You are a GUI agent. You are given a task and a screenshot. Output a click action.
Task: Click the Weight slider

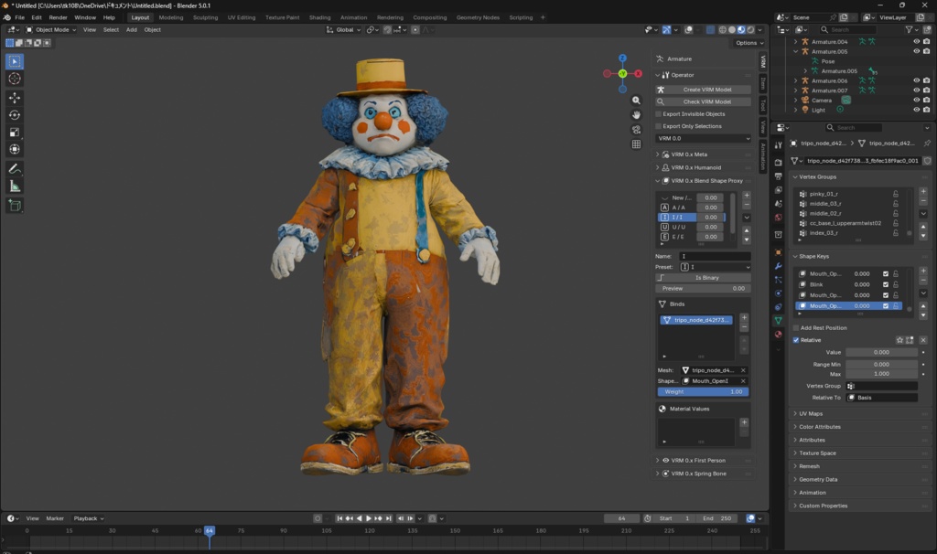(x=703, y=391)
